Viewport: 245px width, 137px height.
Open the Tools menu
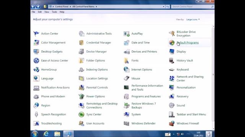(x=54, y=12)
